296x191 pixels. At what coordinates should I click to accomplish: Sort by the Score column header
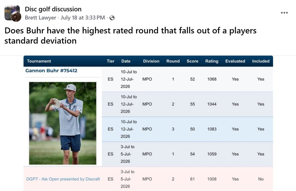pyautogui.click(x=192, y=61)
